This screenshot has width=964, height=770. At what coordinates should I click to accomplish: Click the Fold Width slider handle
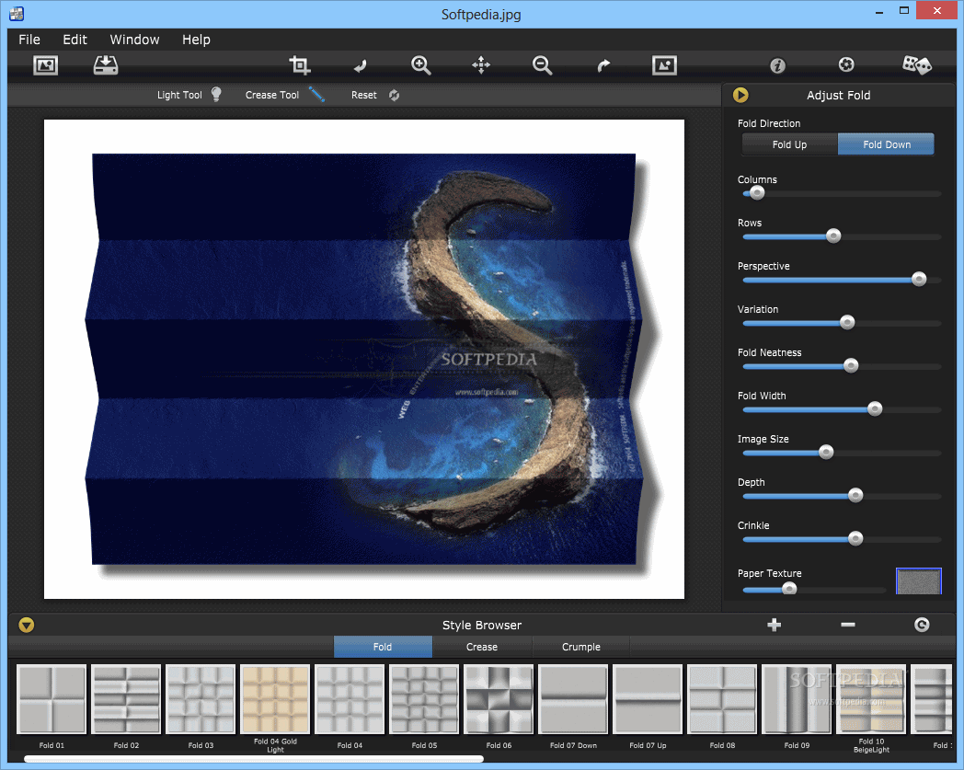click(875, 409)
